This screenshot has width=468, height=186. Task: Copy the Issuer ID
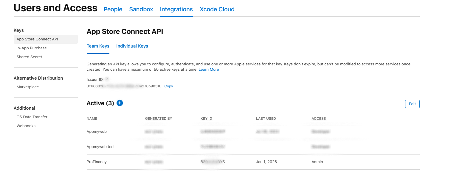click(x=169, y=86)
